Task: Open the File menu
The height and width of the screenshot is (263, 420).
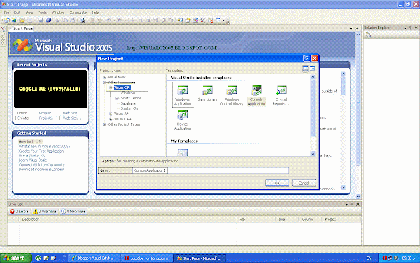Action: (7, 12)
